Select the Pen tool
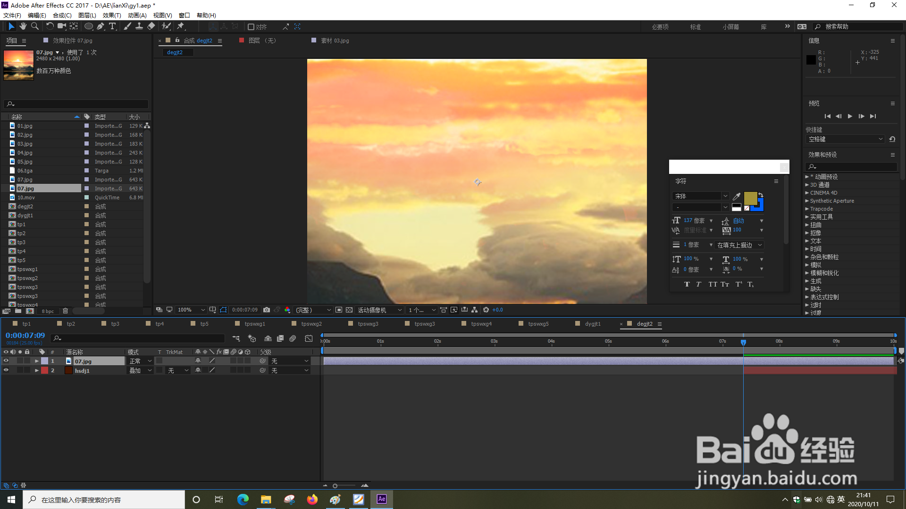Image resolution: width=906 pixels, height=509 pixels. [100, 26]
